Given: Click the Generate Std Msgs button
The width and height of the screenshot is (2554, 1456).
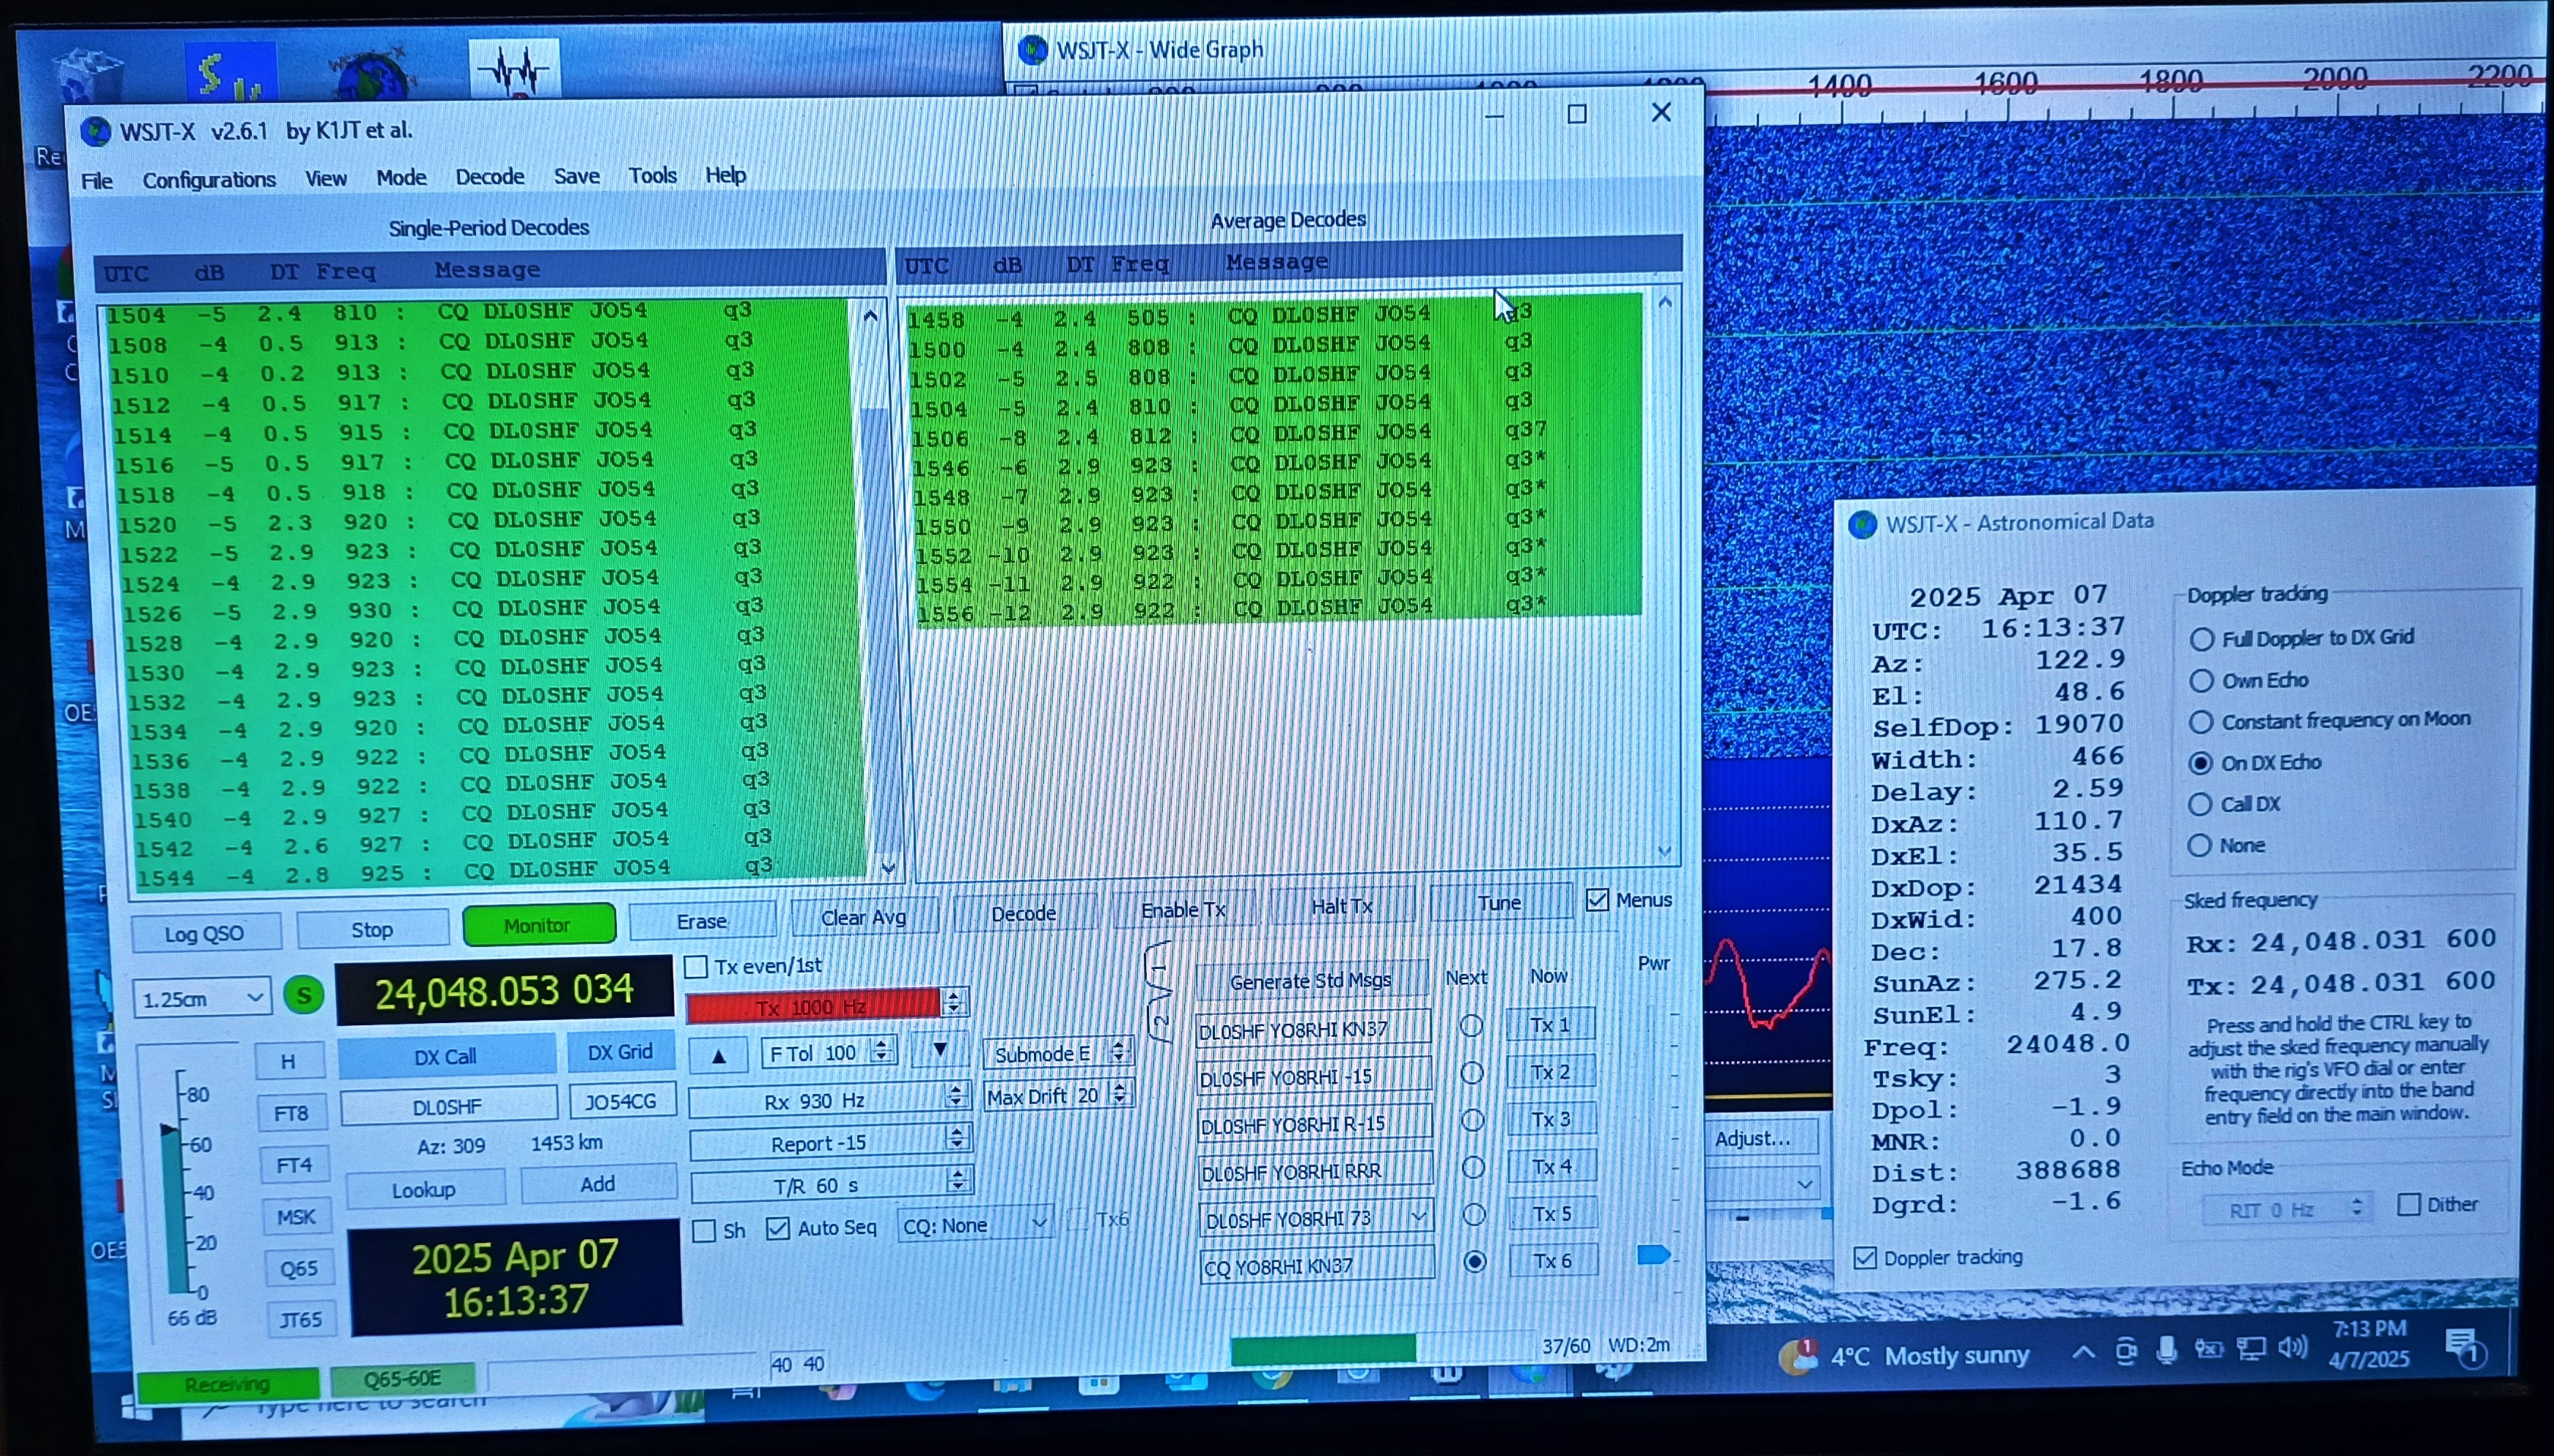Looking at the screenshot, I should (1311, 980).
